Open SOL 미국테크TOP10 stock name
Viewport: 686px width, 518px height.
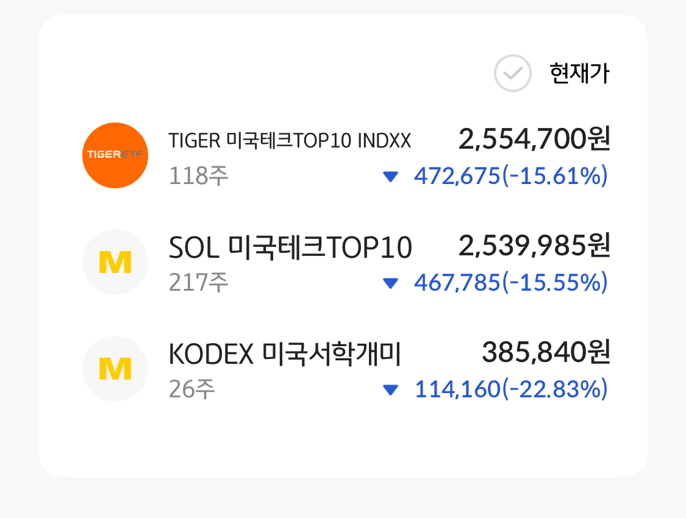[290, 247]
